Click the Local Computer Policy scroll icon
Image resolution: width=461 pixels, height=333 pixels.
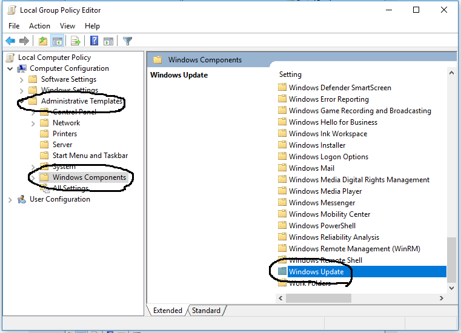[10, 58]
